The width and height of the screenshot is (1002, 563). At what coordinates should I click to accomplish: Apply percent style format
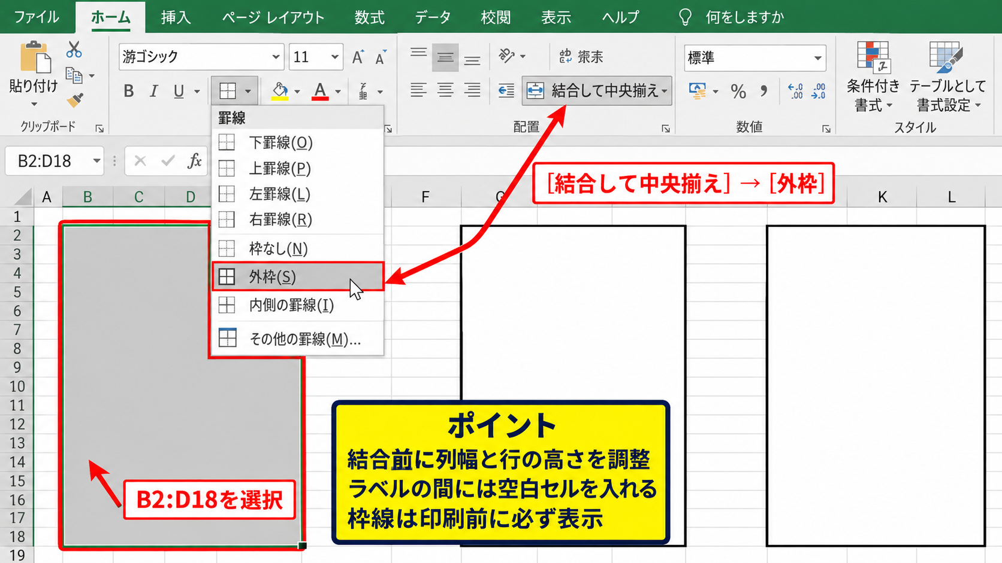738,92
